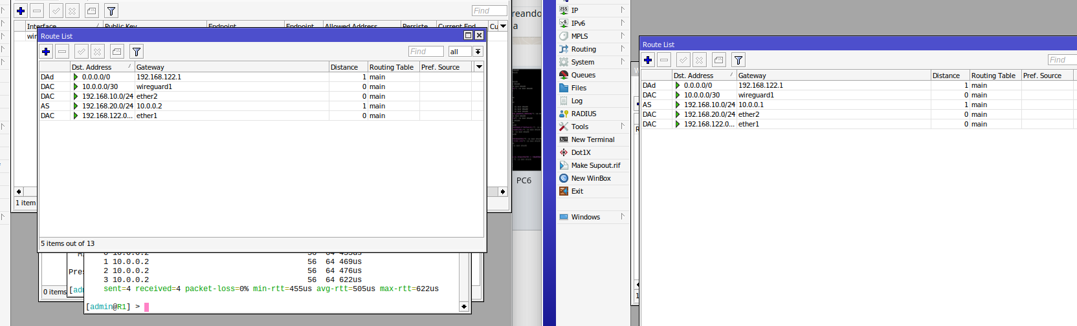The image size is (1077, 326).
Task: Open Log from the sidebar
Action: pos(592,101)
